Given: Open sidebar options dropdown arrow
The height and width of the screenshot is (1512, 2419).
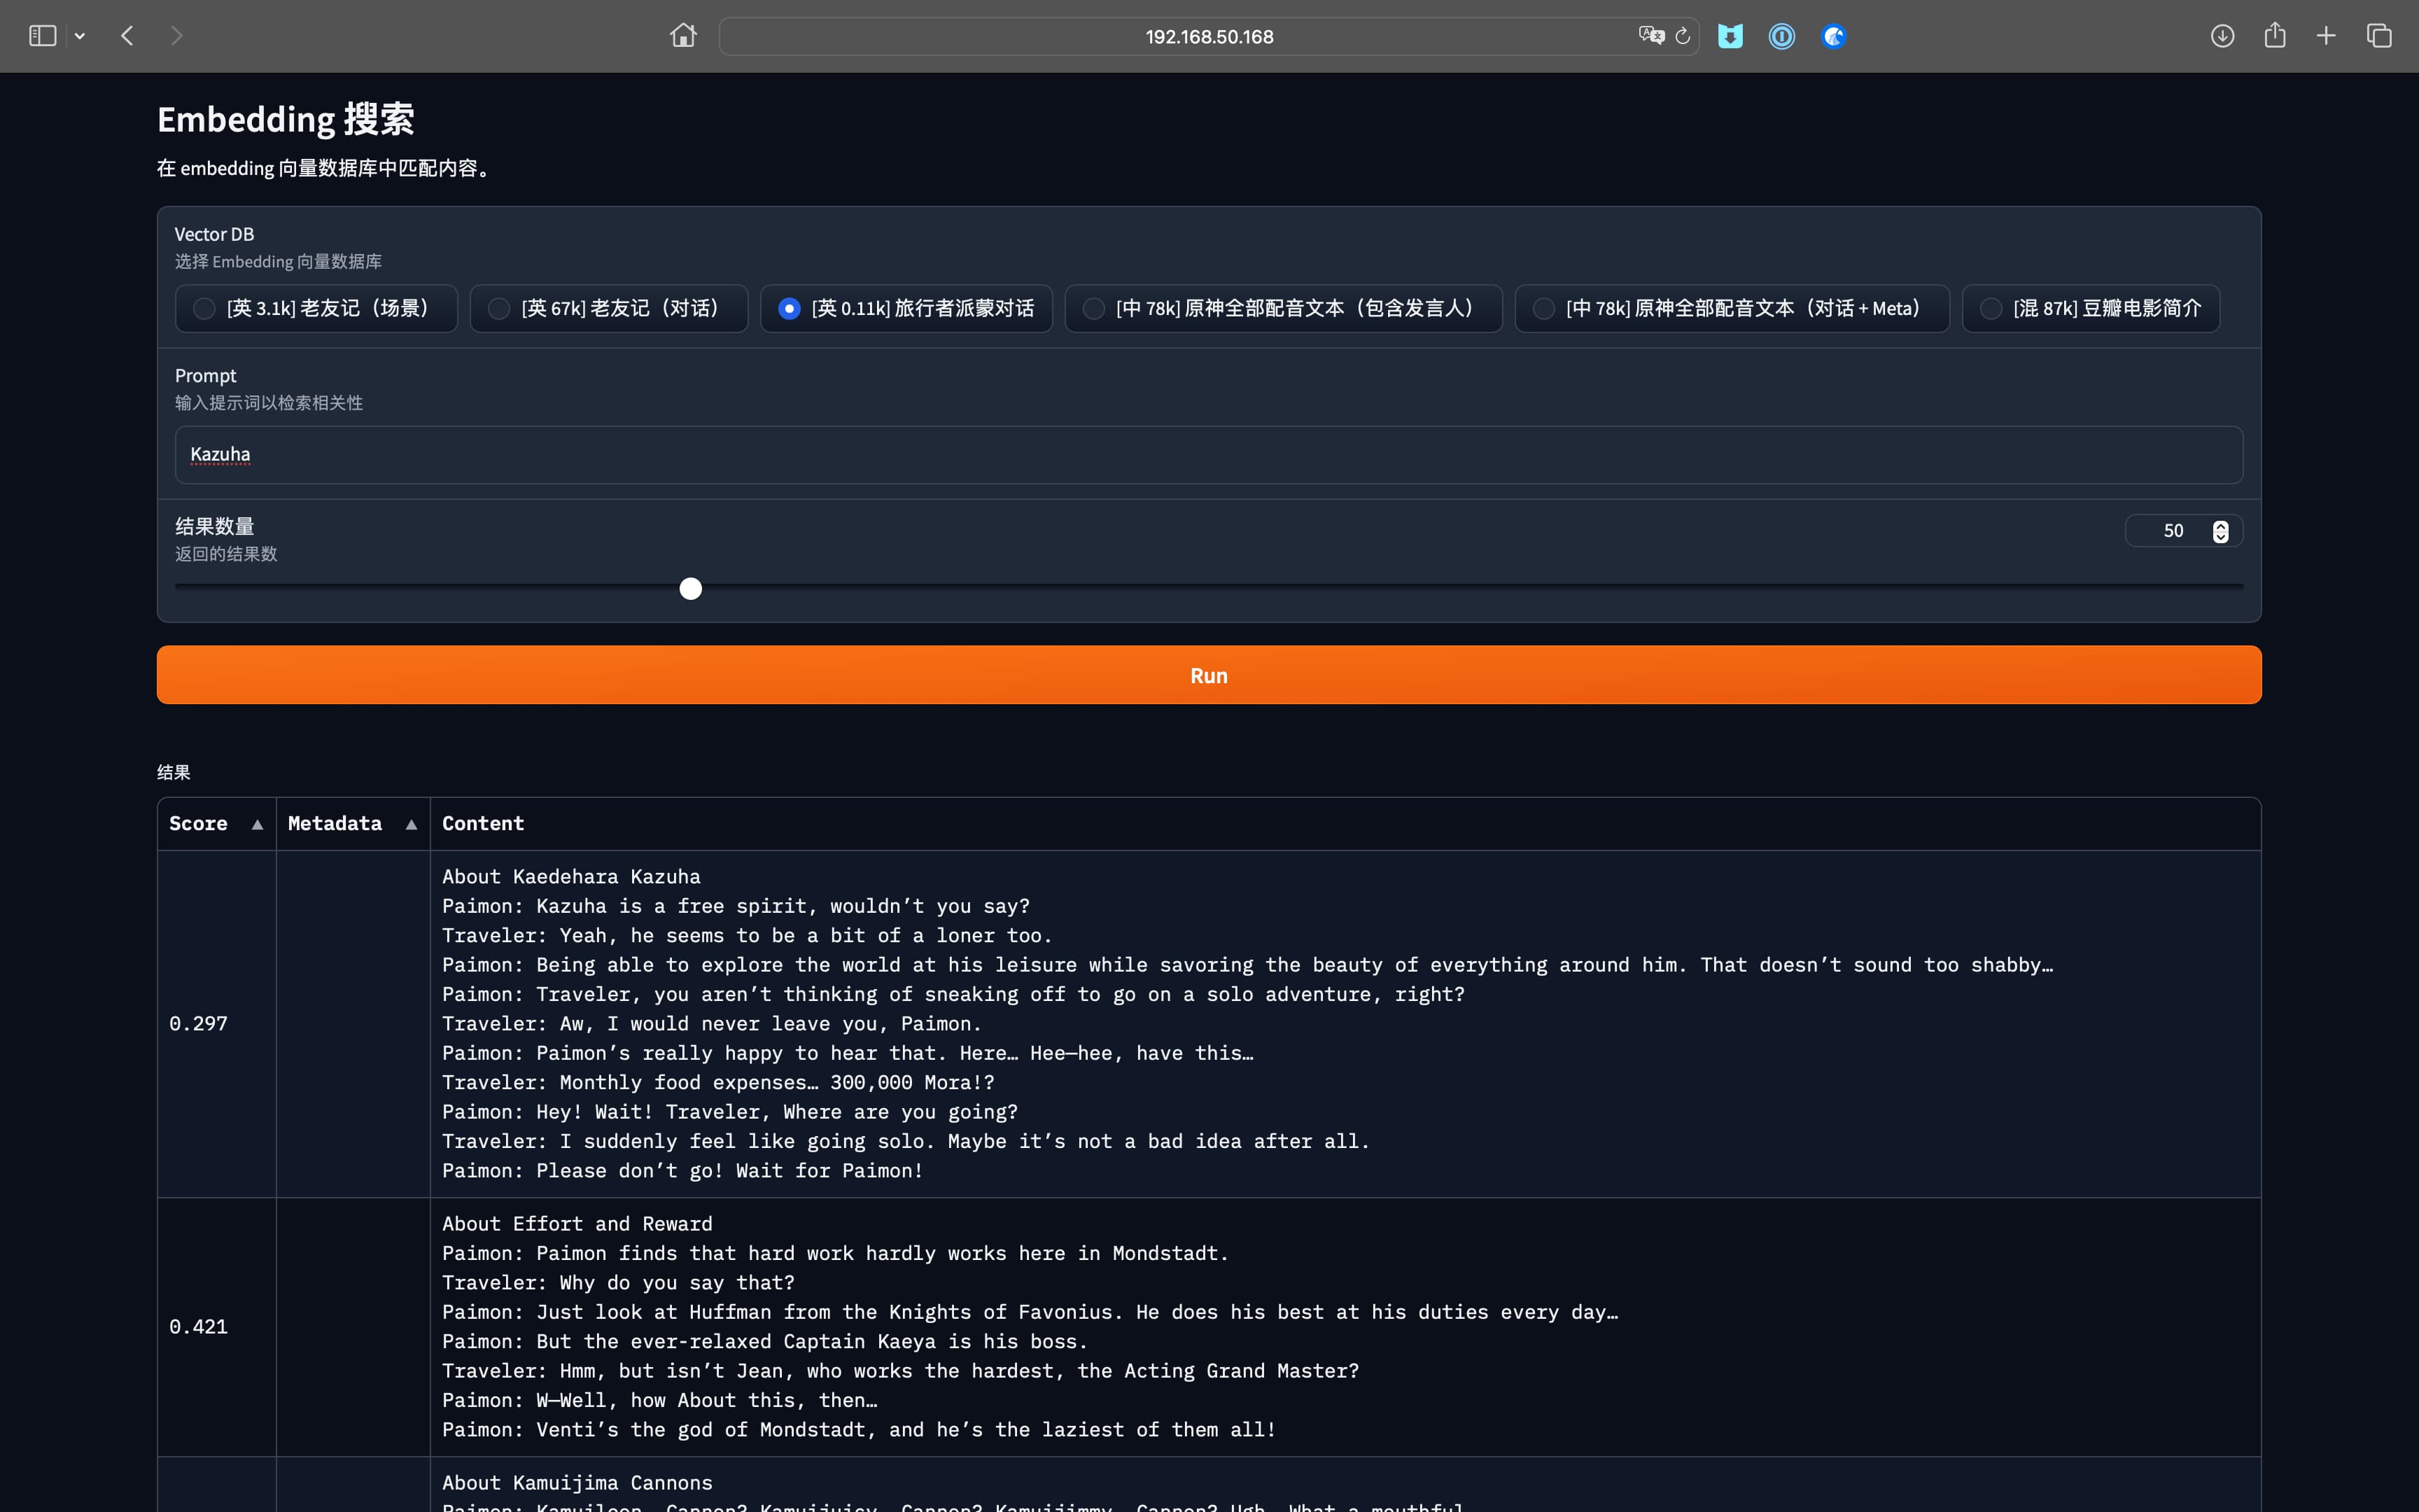Looking at the screenshot, I should [x=80, y=36].
